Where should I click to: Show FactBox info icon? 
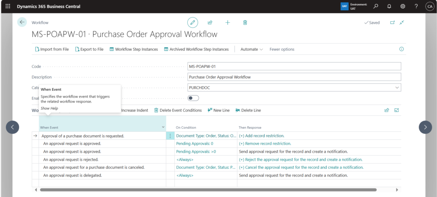pyautogui.click(x=402, y=49)
